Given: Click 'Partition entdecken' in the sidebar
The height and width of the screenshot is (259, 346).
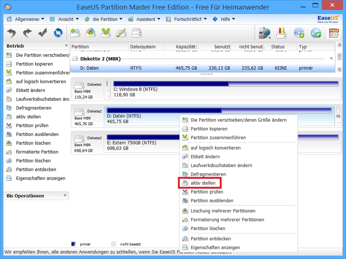Looking at the screenshot, I should pos(36,170).
